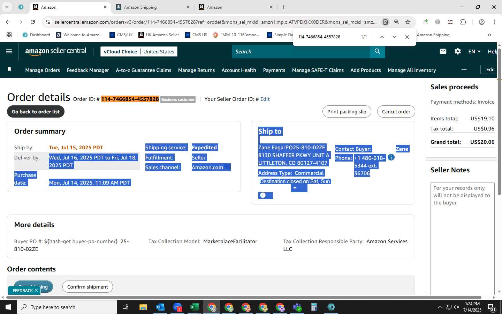The image size is (502, 314).
Task: Click Go back to order list
Action: 36,112
